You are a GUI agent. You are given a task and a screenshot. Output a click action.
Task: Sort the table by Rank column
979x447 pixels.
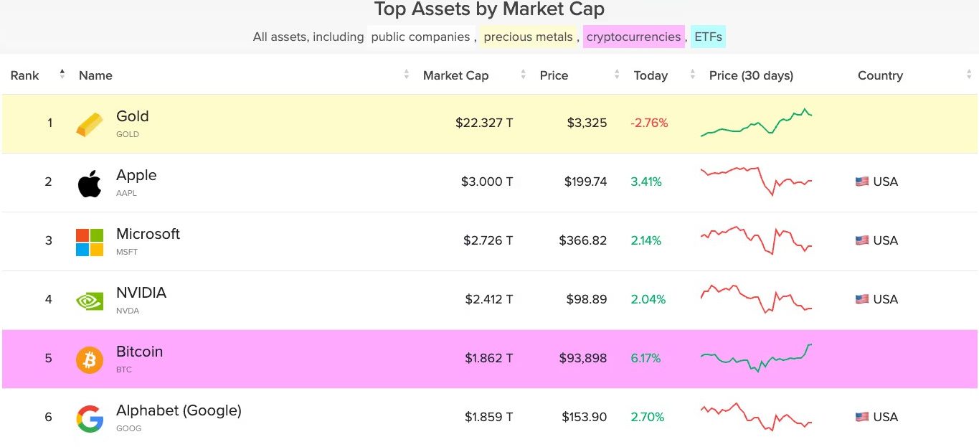pyautogui.click(x=25, y=75)
